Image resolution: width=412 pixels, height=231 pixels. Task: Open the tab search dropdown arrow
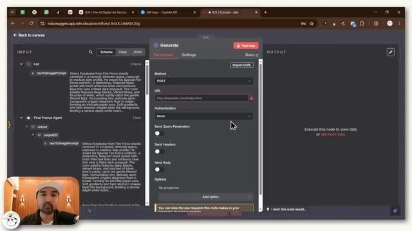pos(12,12)
